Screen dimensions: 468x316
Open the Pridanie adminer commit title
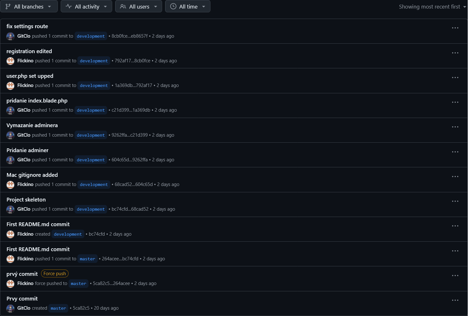(27, 150)
